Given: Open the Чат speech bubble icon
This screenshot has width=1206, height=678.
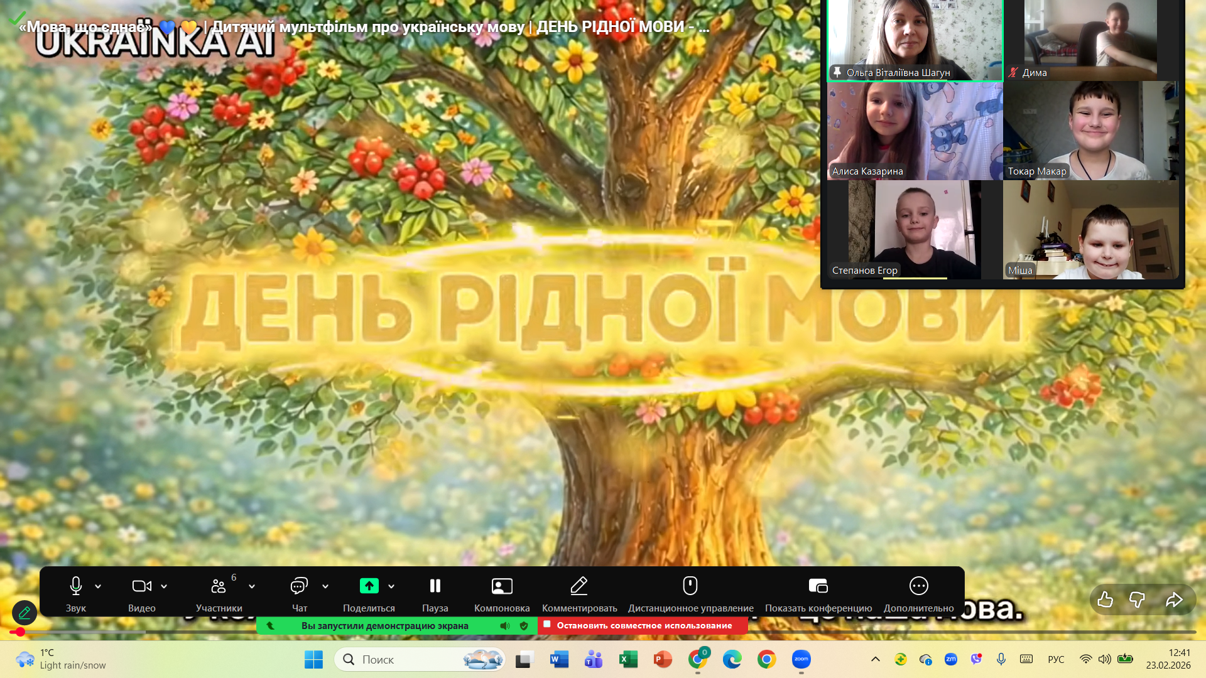Looking at the screenshot, I should (x=299, y=586).
